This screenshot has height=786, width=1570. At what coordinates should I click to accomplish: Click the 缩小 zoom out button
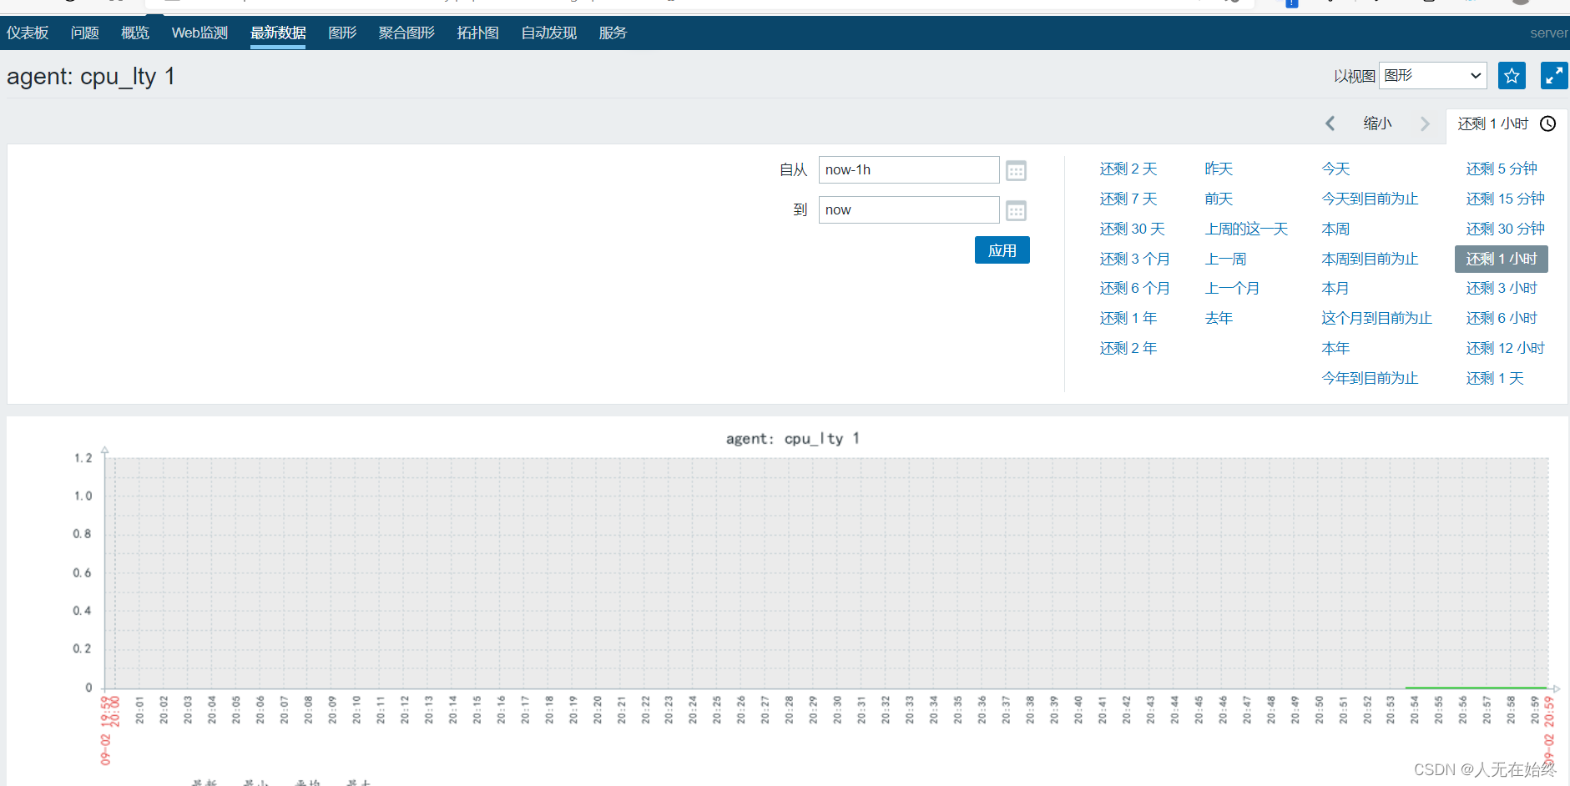(x=1377, y=123)
